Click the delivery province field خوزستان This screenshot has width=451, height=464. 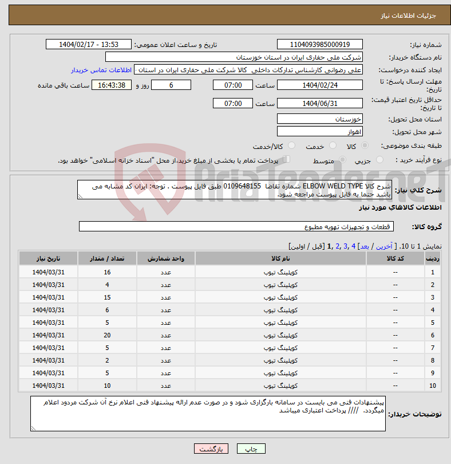tap(320, 119)
